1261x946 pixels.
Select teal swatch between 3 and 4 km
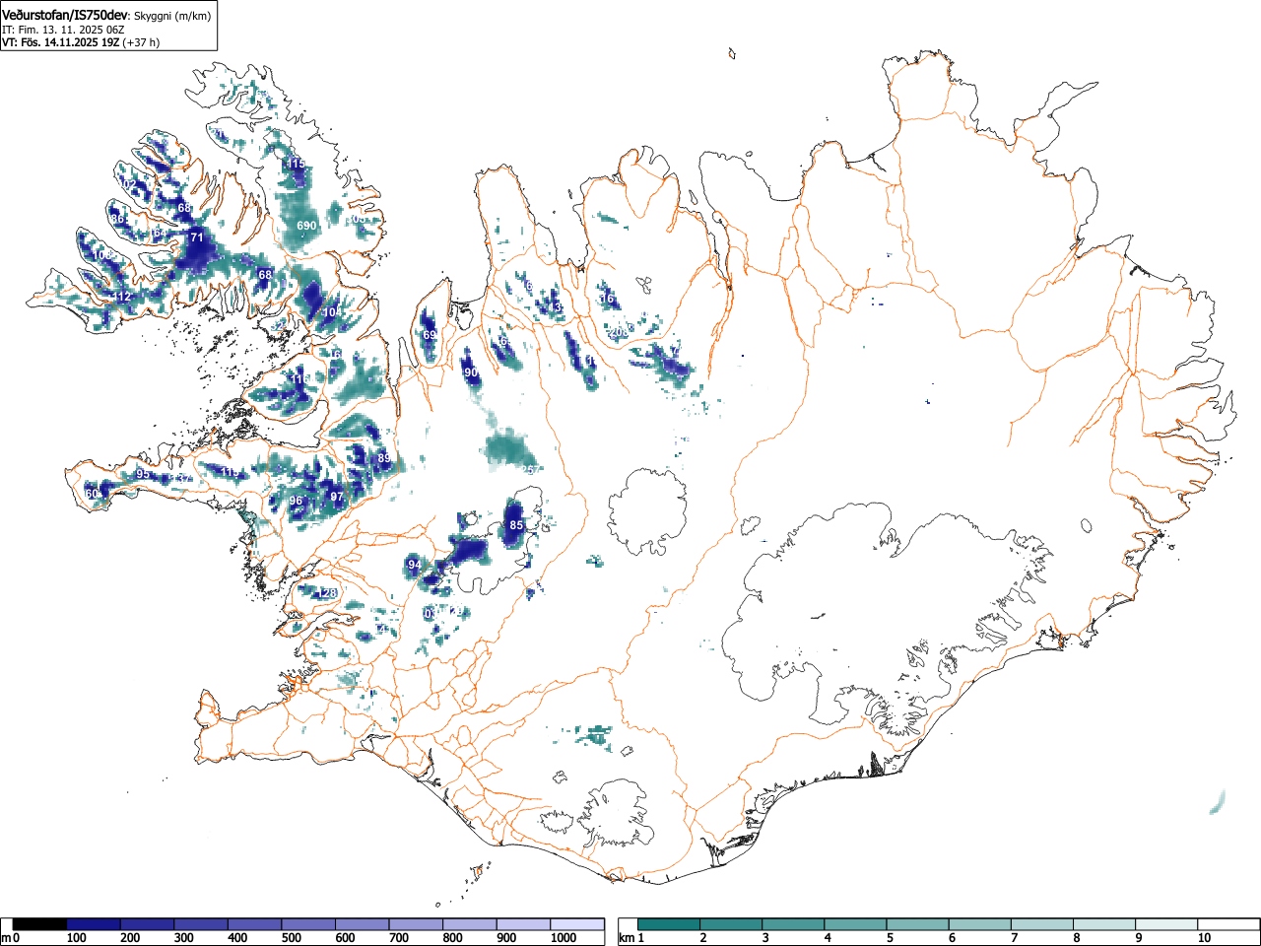(x=793, y=924)
